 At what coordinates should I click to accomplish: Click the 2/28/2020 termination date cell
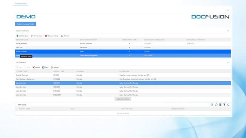[190, 43]
